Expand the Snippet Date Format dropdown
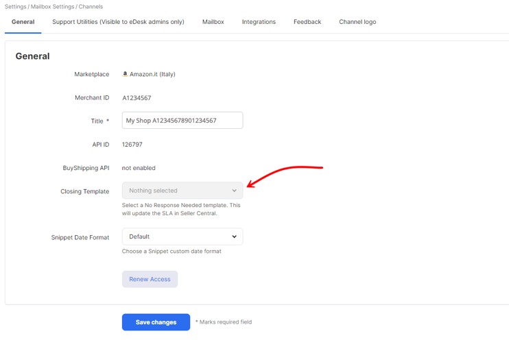This screenshot has width=509, height=340. coord(182,236)
